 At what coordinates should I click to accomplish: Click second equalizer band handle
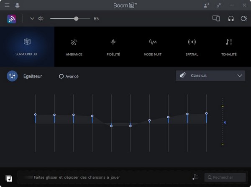tap(54, 115)
